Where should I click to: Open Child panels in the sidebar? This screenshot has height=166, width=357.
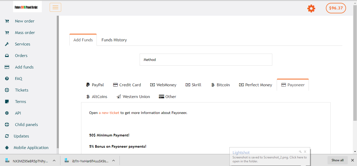26,125
